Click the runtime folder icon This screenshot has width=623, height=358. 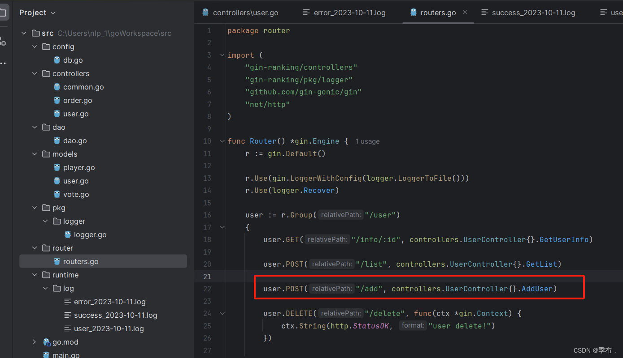click(46, 275)
